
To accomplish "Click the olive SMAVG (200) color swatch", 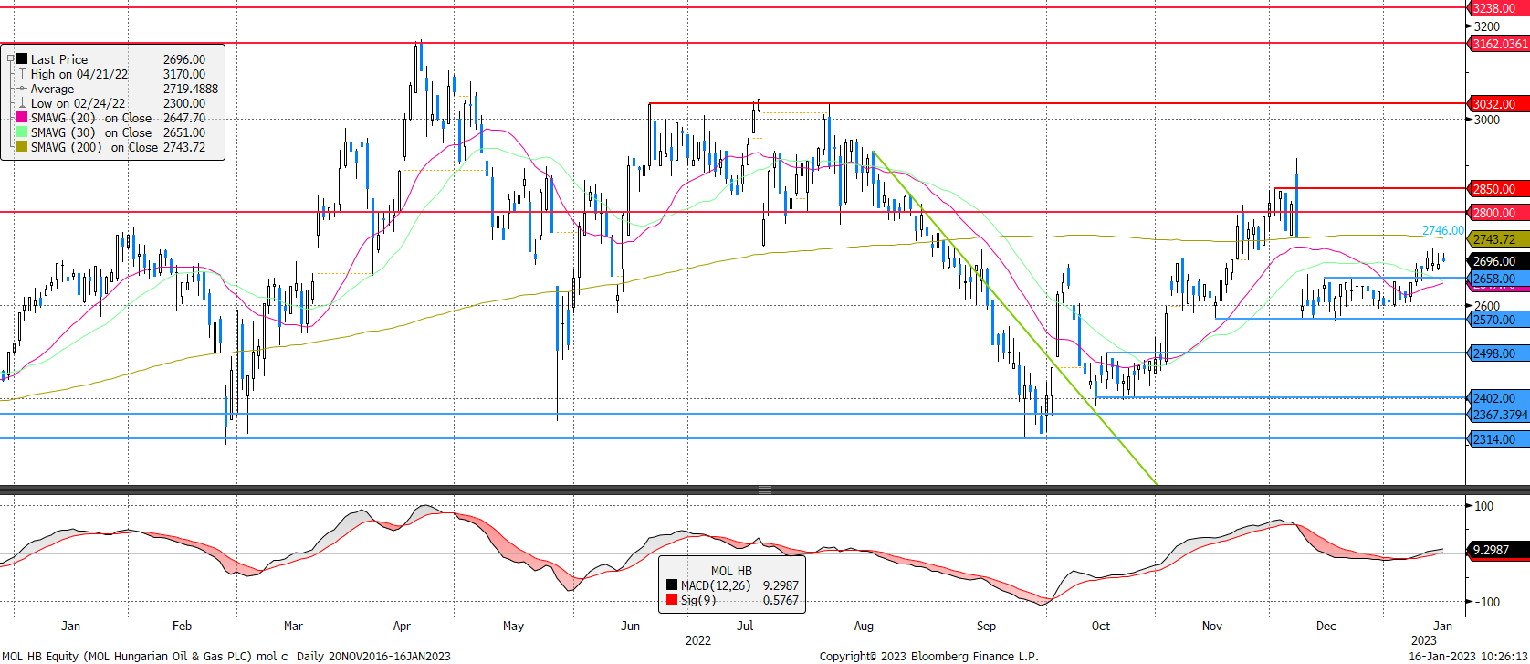I will pos(22,147).
